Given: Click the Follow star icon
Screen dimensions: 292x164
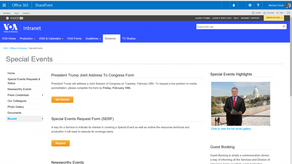Looking at the screenshot, I should (x=264, y=13).
